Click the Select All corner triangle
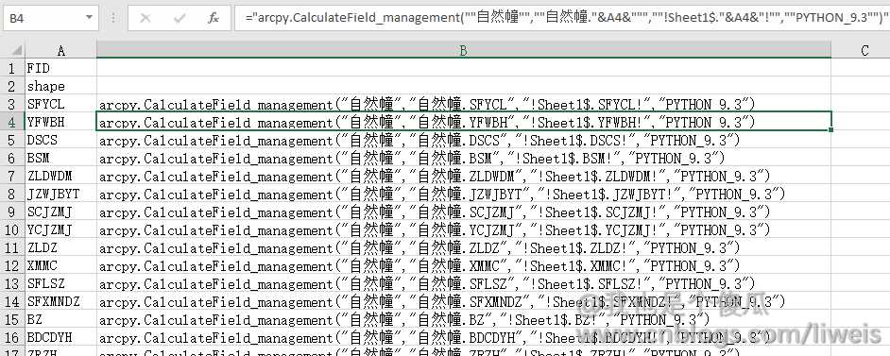Screen dimensions: 890x356 click(x=12, y=50)
